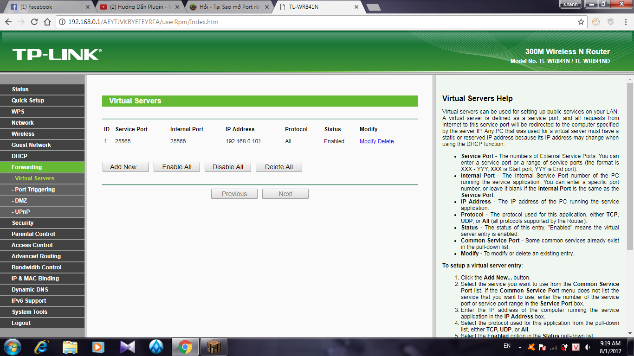Open the DHCP menu

tap(42, 156)
